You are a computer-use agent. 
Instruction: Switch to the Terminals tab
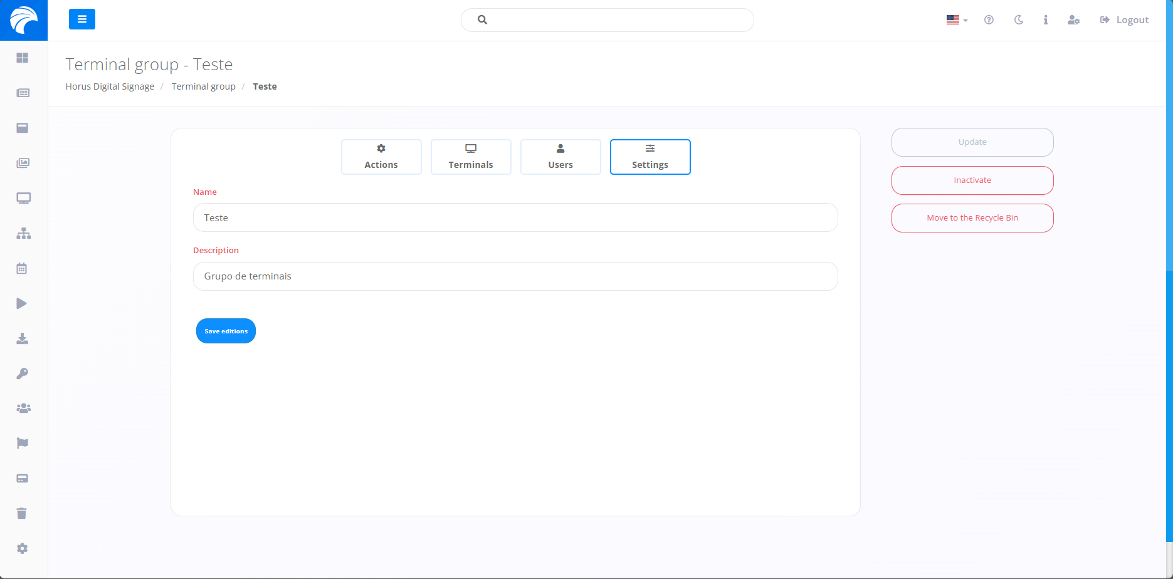point(471,157)
